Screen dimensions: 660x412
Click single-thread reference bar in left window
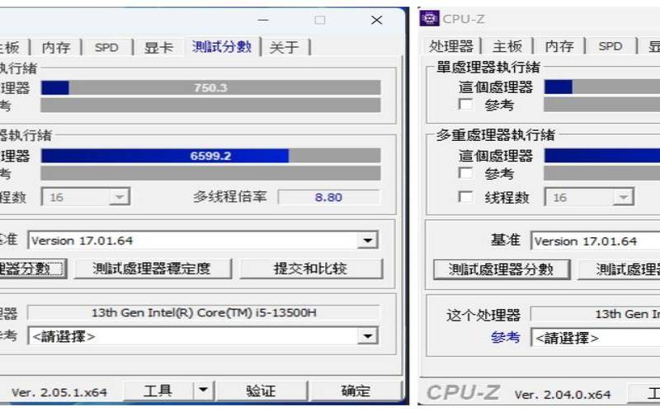210,105
